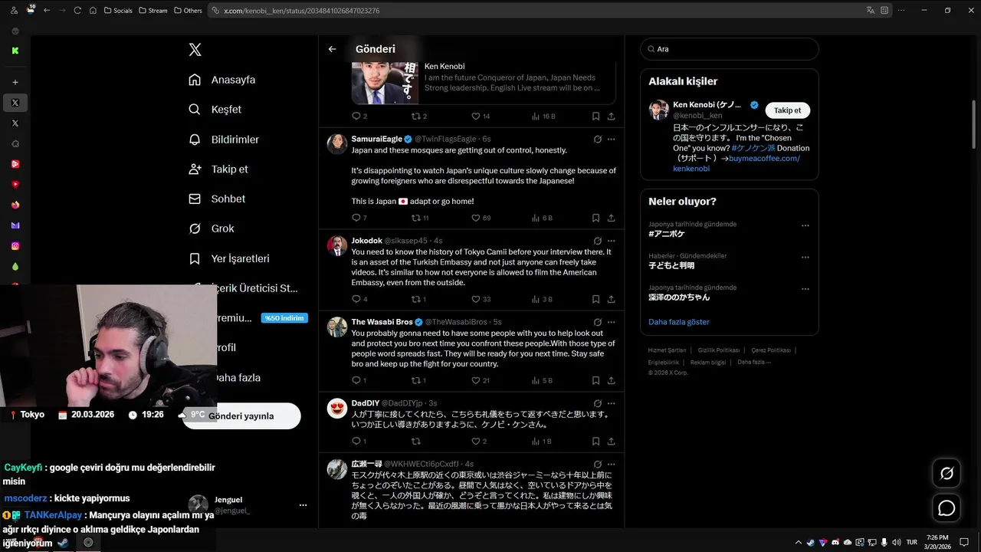981x552 pixels.
Task: Click Grok icon on 広瀬一尋's post
Action: (x=598, y=464)
